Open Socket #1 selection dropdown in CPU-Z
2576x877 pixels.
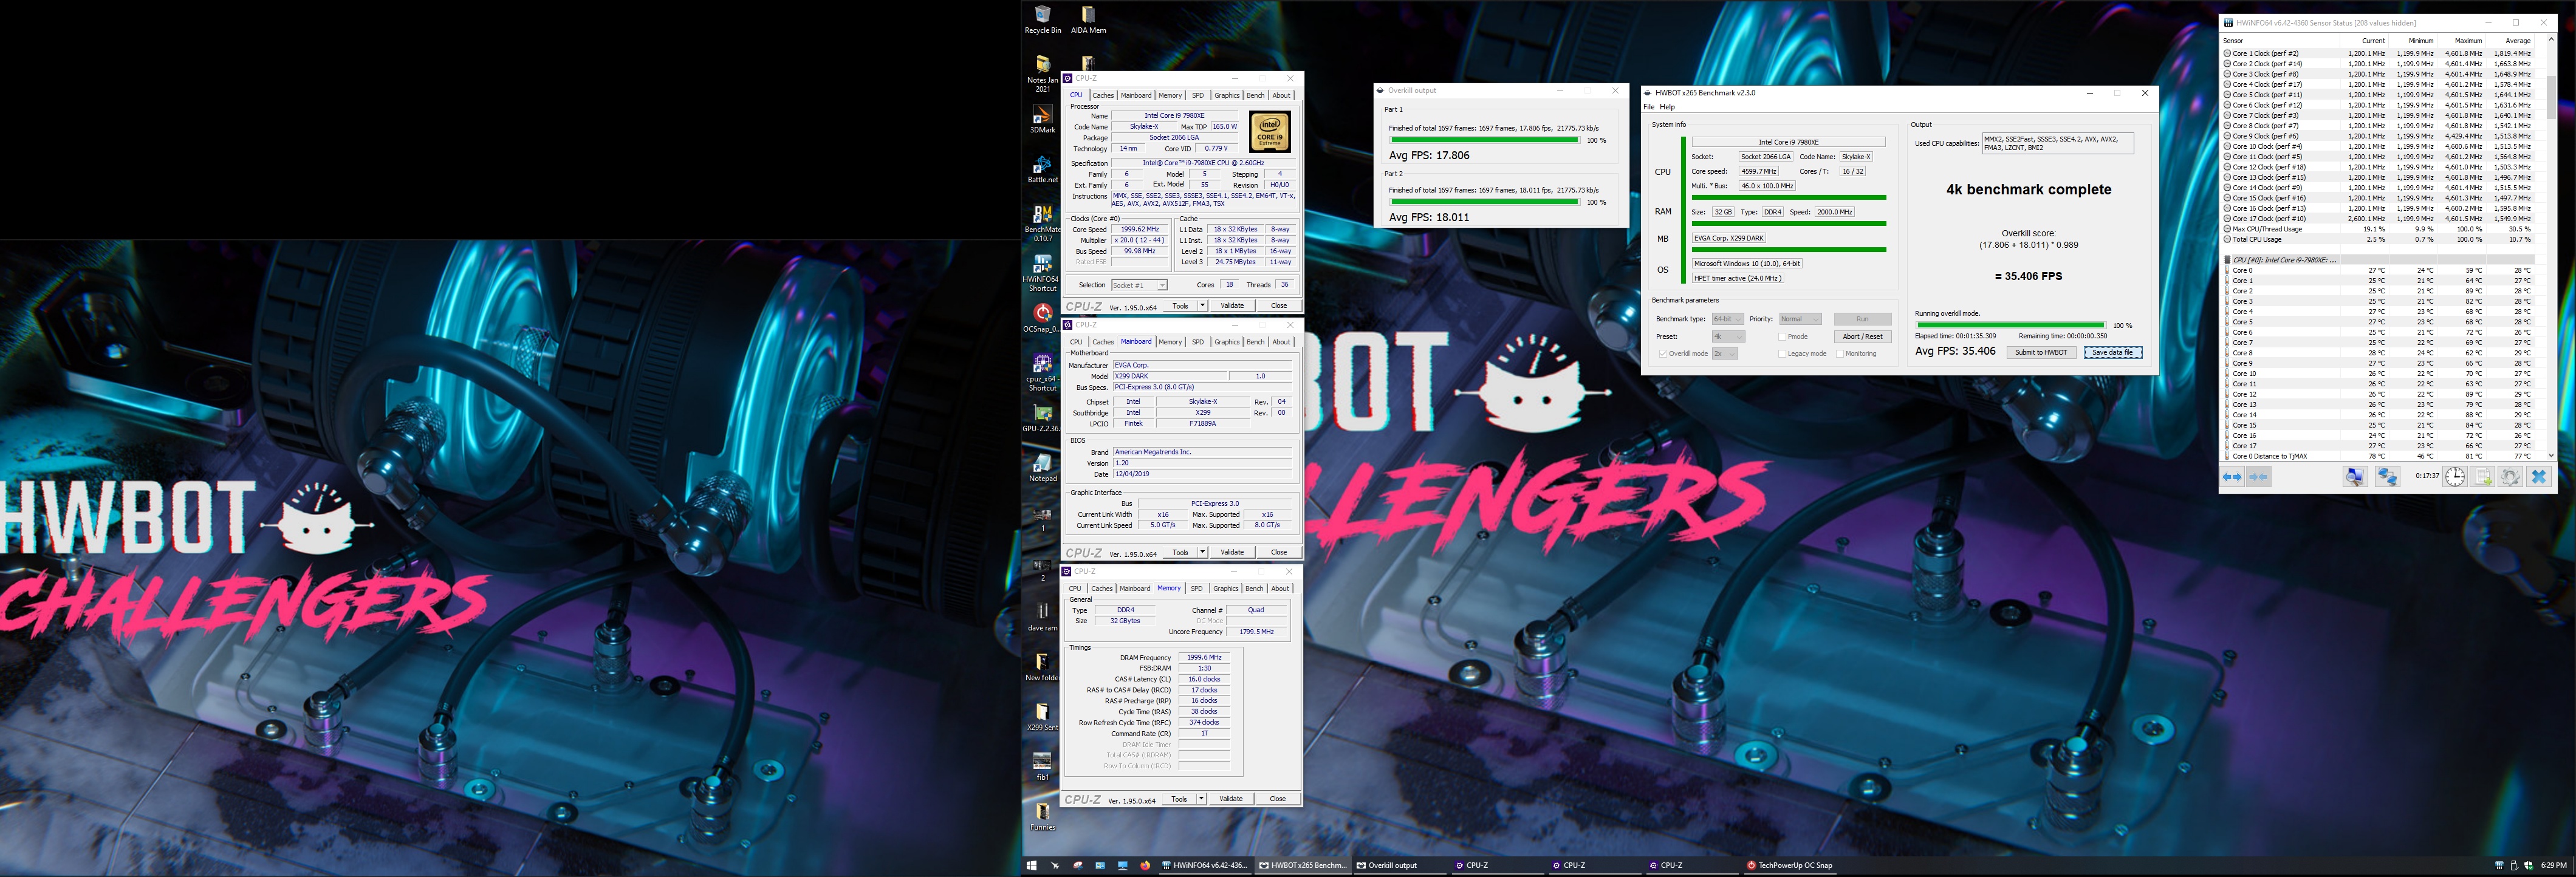(x=1139, y=285)
